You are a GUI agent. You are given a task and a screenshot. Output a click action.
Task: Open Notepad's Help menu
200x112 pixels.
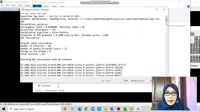point(44,13)
